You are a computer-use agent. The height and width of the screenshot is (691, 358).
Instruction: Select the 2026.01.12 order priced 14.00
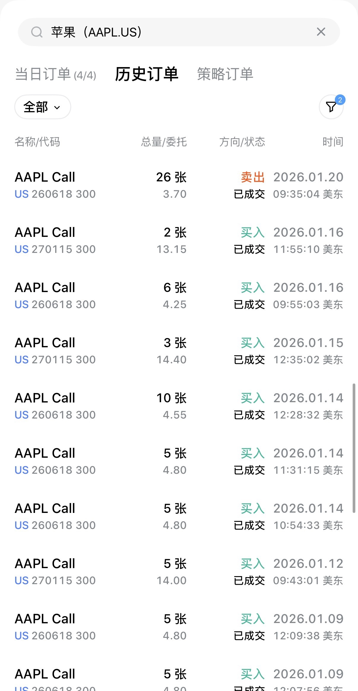tap(179, 572)
